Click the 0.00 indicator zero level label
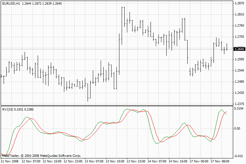The height and width of the screenshot is (164, 246). click(x=237, y=129)
